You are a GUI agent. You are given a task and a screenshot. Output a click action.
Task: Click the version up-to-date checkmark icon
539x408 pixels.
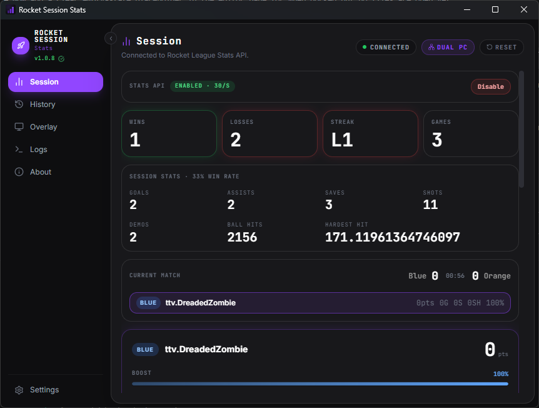(61, 58)
